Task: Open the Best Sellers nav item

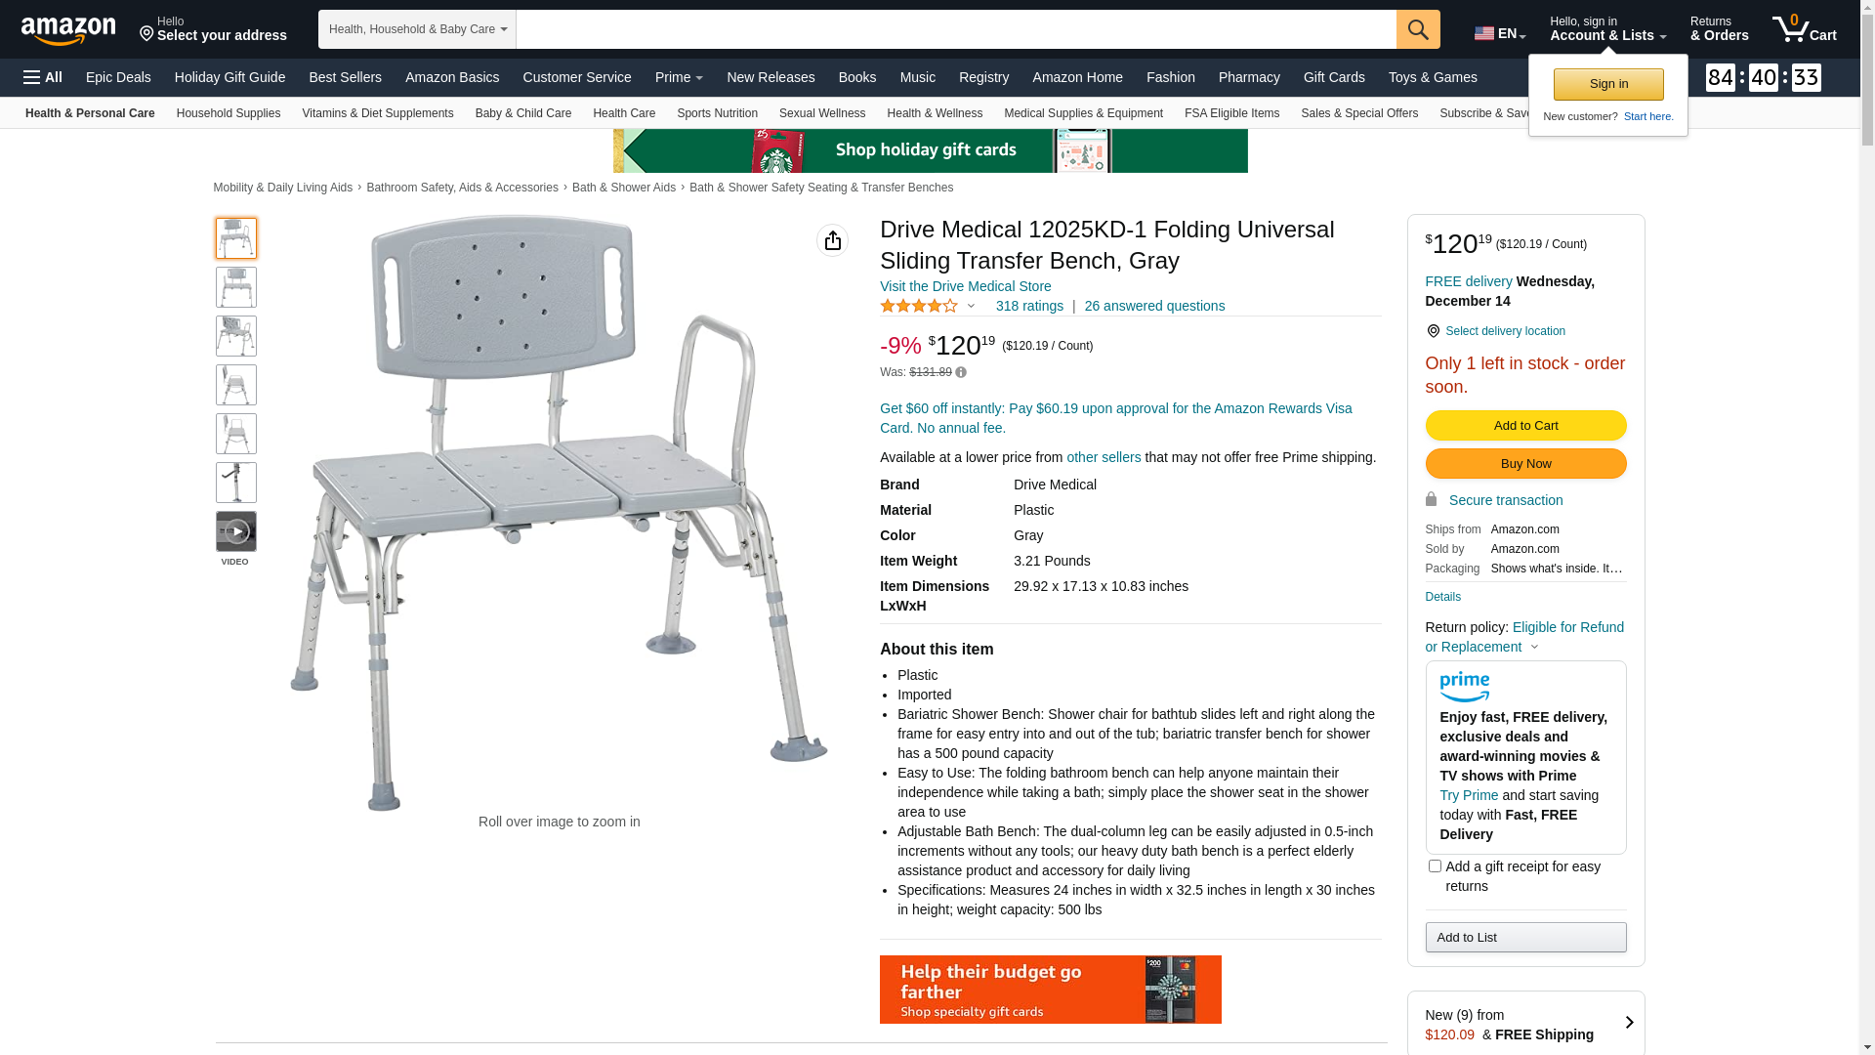Action: (345, 77)
